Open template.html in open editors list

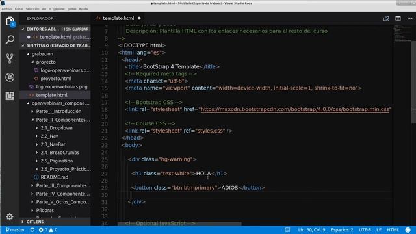click(x=55, y=37)
